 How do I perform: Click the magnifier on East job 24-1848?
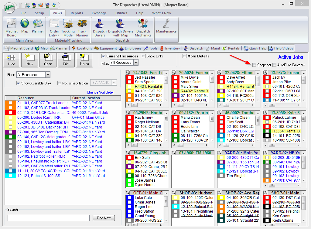(x=128, y=73)
